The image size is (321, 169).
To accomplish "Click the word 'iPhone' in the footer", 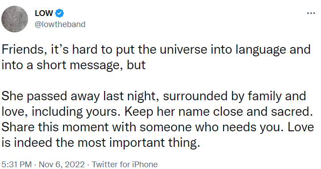I will (145, 164).
